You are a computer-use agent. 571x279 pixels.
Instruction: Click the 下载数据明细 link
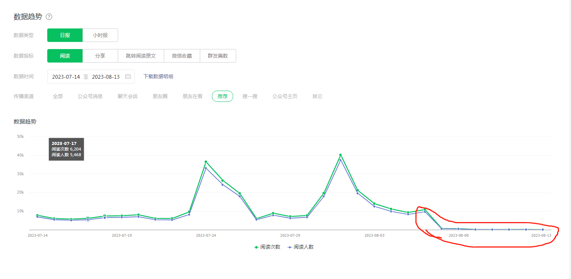tap(158, 76)
